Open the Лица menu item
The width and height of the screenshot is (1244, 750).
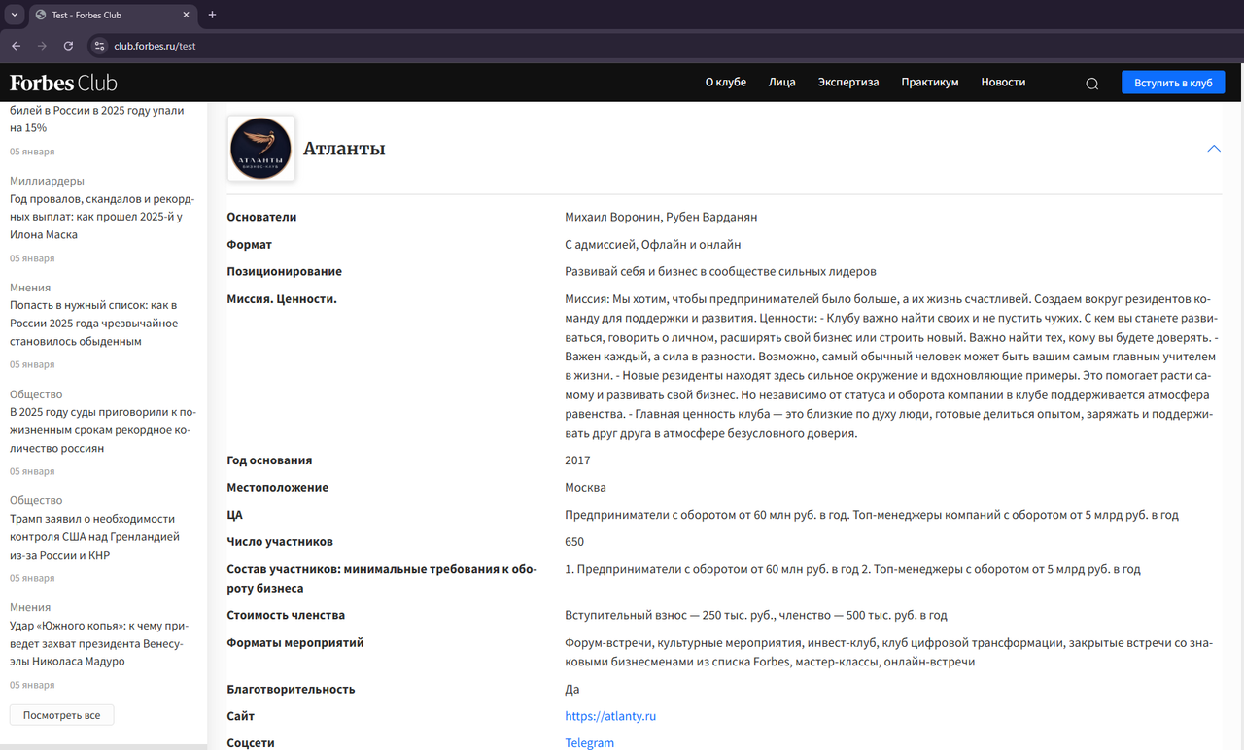coord(781,83)
